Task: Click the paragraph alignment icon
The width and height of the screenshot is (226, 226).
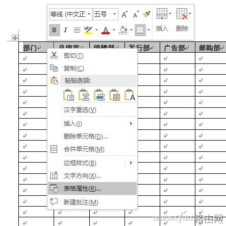Action: click(77, 30)
